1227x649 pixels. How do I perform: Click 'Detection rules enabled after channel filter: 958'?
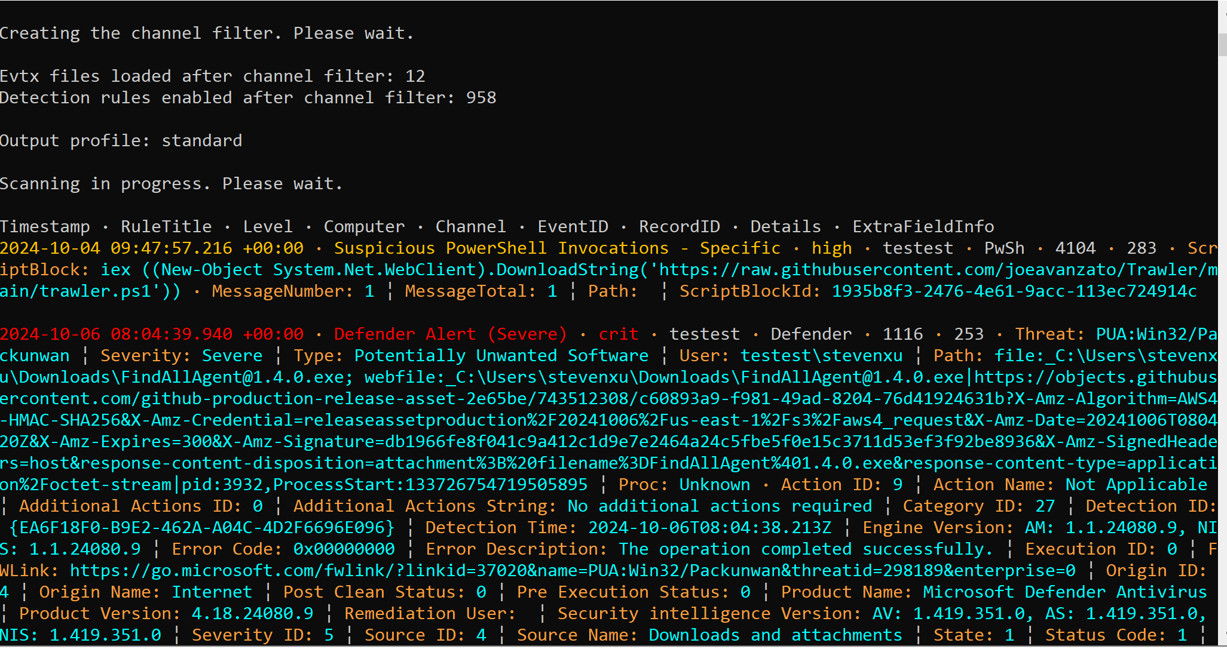pyautogui.click(x=248, y=98)
